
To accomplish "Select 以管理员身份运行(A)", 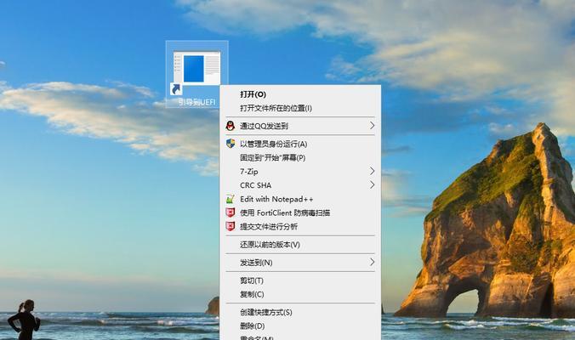I will pos(273,144).
